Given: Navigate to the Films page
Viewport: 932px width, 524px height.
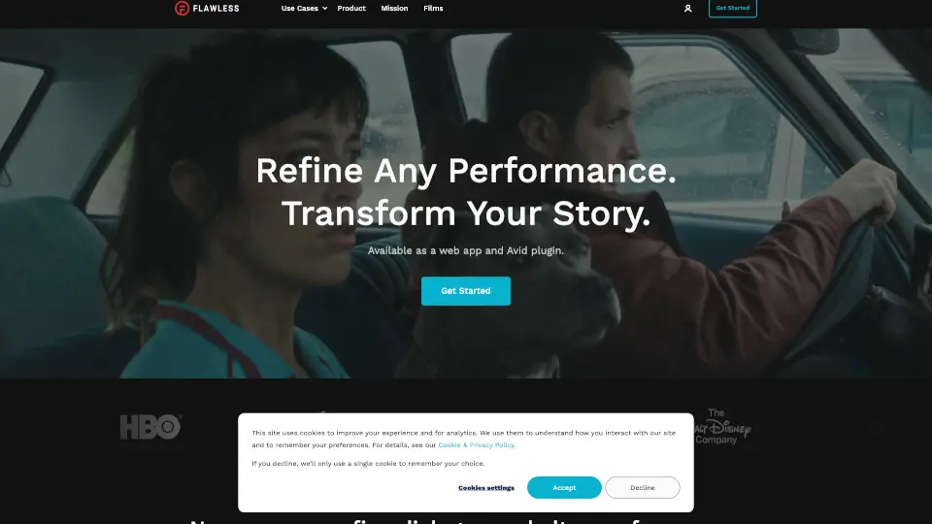Looking at the screenshot, I should tap(433, 9).
